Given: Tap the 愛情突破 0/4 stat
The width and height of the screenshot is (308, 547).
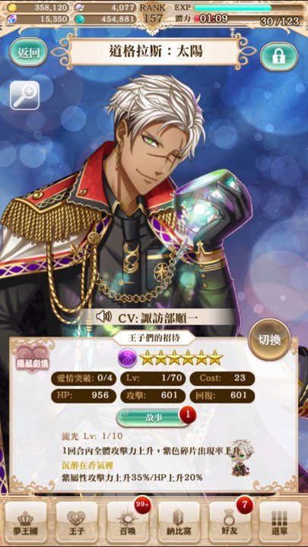Looking at the screenshot, I should click(84, 378).
